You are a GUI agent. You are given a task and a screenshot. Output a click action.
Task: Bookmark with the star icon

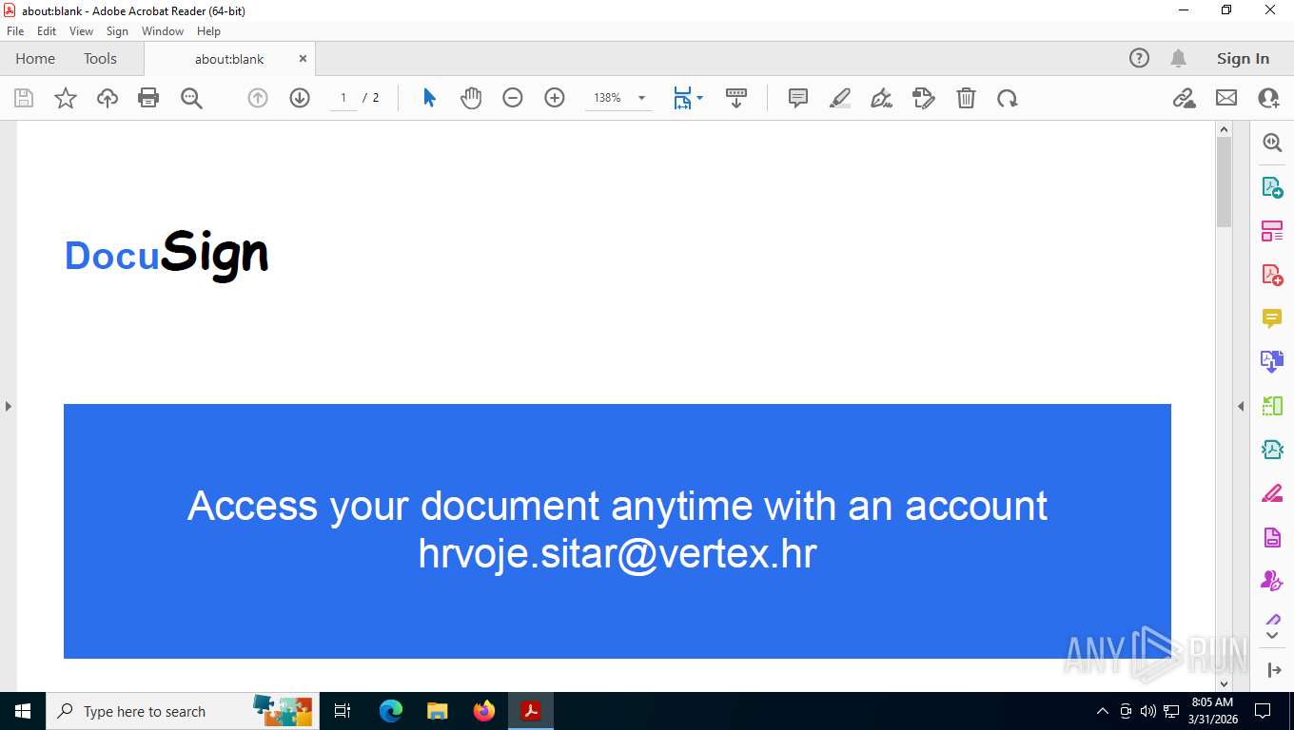(66, 98)
